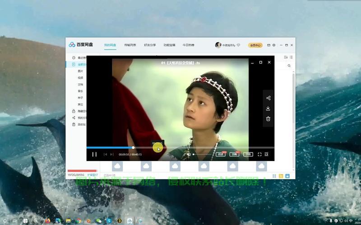Viewport: 361px width, 225px height.
Task: Click the 扩容至5T expand storage link
Action: (x=93, y=175)
